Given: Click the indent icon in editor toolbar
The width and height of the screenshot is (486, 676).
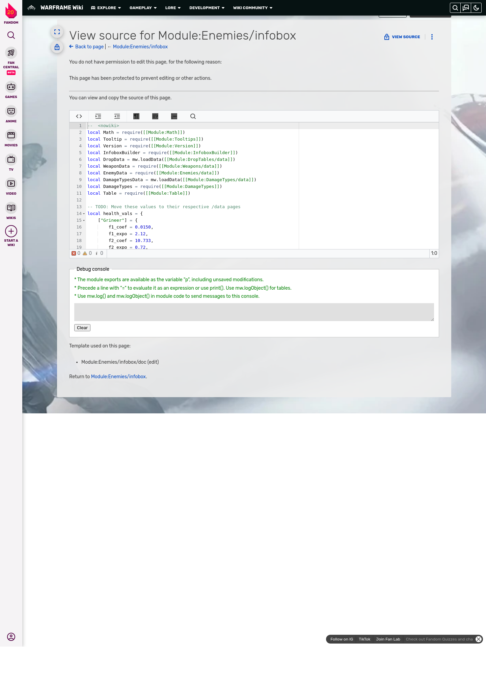Looking at the screenshot, I should click(98, 116).
